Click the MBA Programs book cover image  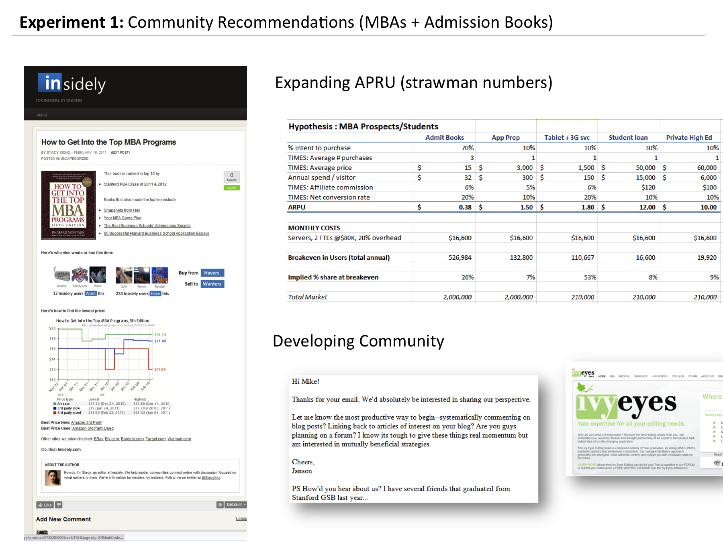coord(68,205)
